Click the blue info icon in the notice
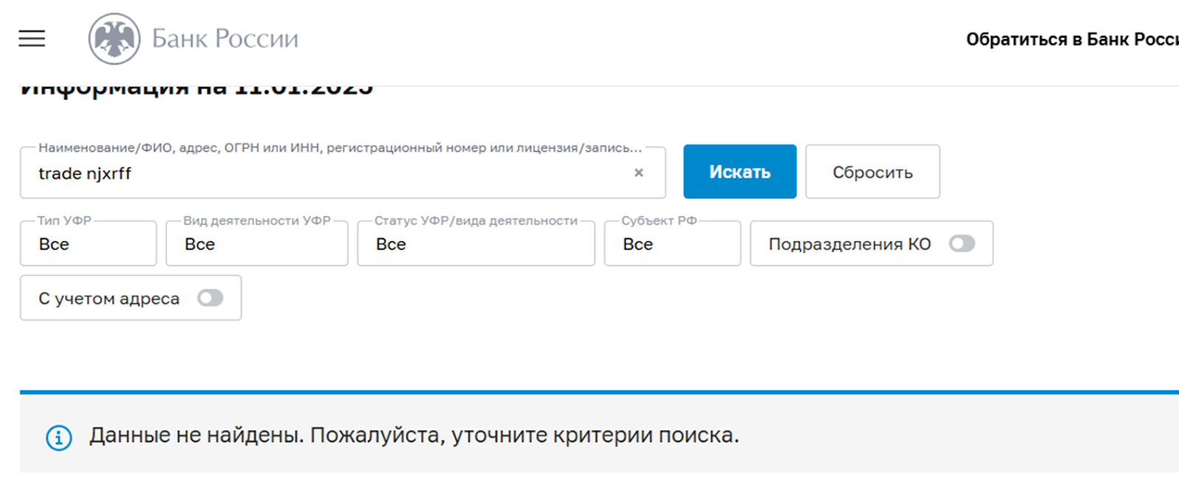This screenshot has height=492, width=1179. [59, 437]
